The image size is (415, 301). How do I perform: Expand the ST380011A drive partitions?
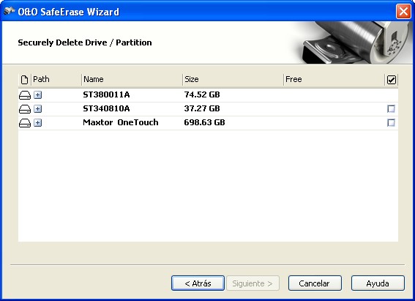coord(38,94)
